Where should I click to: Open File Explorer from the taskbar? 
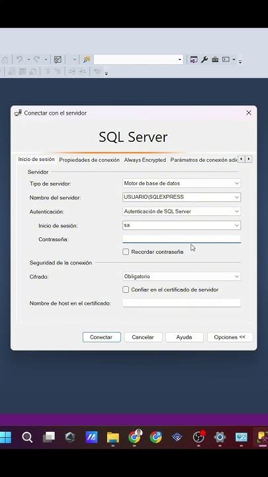(x=113, y=437)
